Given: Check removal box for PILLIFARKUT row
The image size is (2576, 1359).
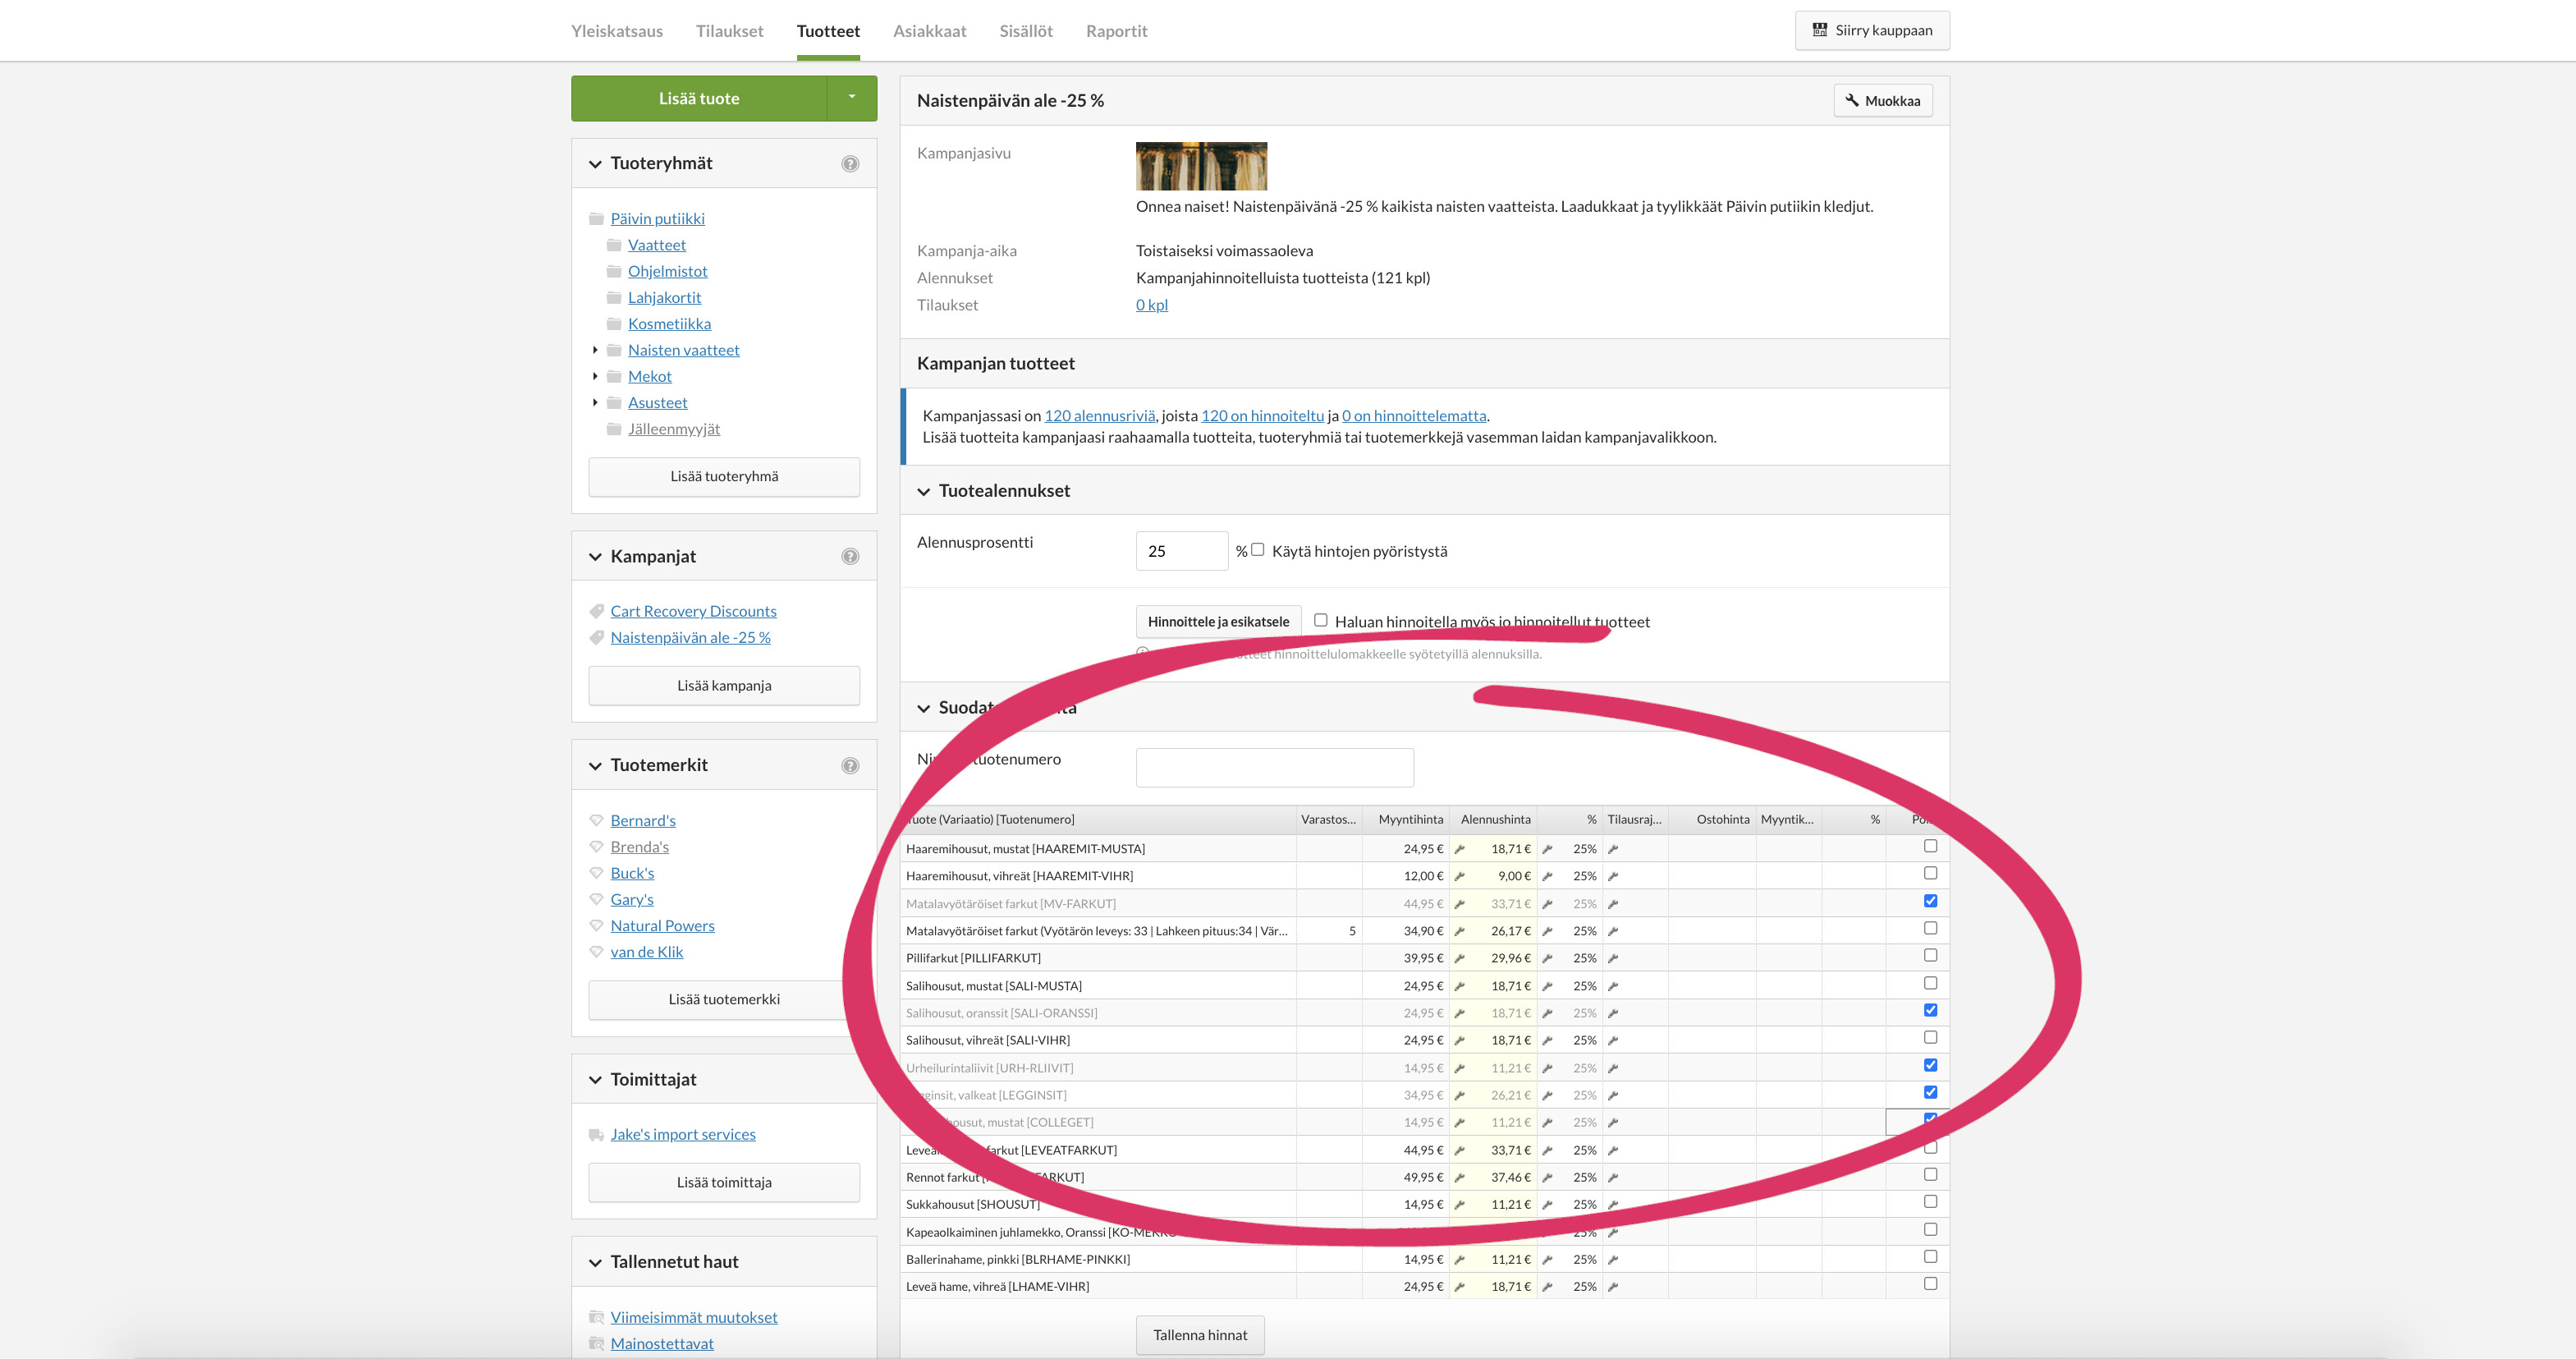Looking at the screenshot, I should 1930,955.
